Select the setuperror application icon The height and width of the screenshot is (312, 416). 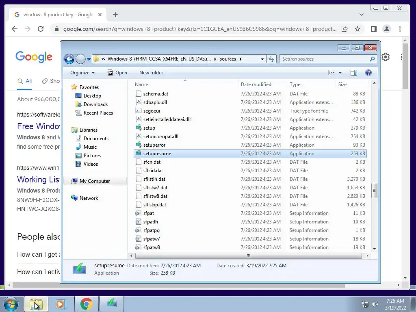(139, 145)
